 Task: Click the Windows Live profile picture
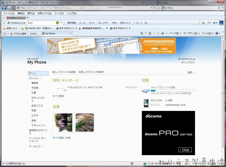click(x=221, y=23)
